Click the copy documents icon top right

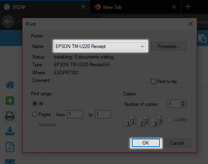point(202,38)
